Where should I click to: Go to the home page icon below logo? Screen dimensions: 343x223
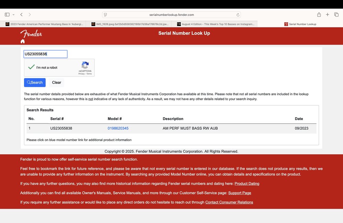click(23, 42)
